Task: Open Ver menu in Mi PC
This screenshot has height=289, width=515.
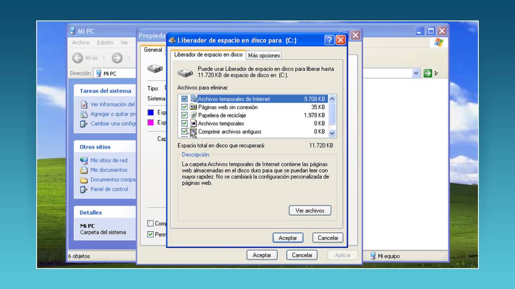Action: [124, 43]
